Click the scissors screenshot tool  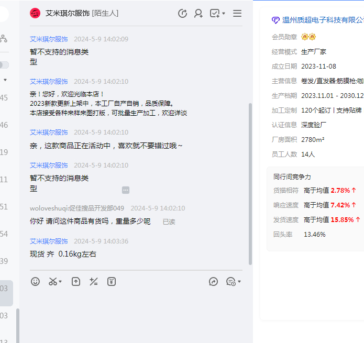pos(52,282)
